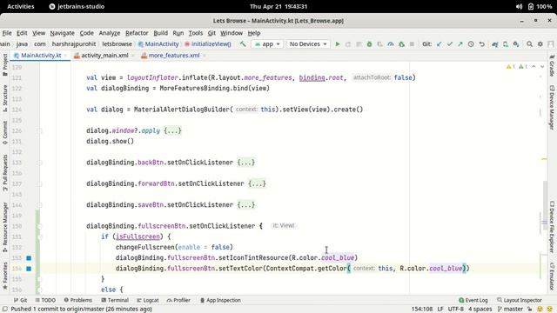This screenshot has width=557, height=313.
Task: Open Device Manager side panel
Action: (x=552, y=107)
